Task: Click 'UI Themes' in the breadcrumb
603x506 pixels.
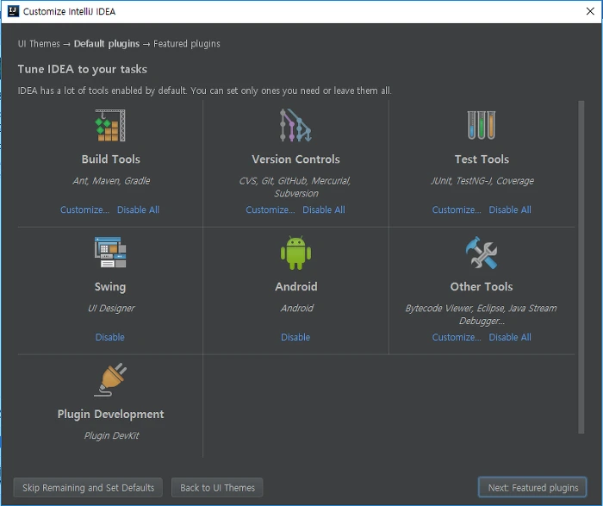Action: coord(39,44)
